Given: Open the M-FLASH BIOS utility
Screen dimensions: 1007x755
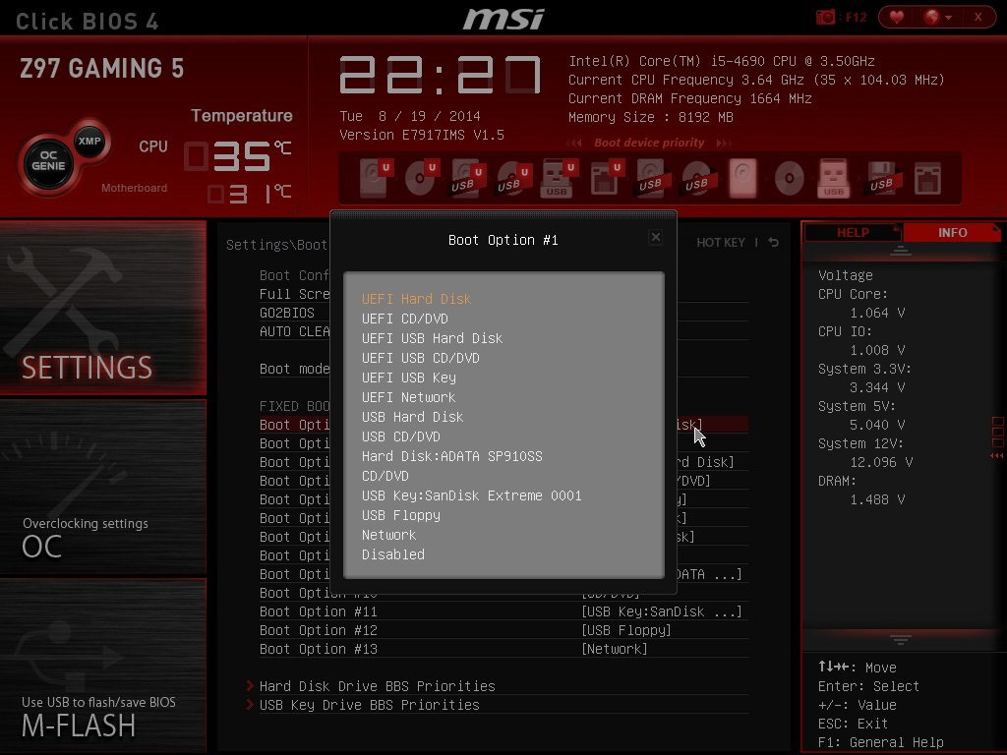Looking at the screenshot, I should pos(102,666).
